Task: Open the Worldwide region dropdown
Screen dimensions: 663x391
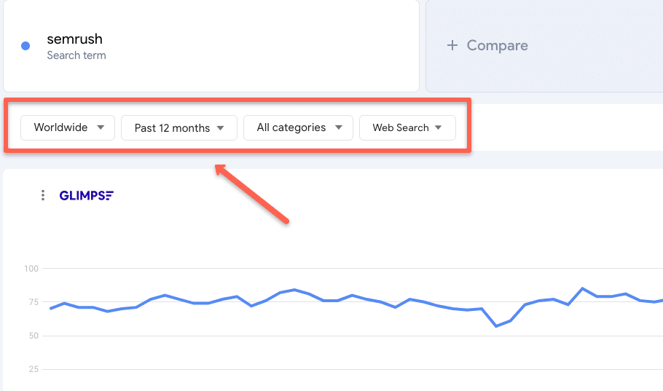Action: [x=68, y=127]
